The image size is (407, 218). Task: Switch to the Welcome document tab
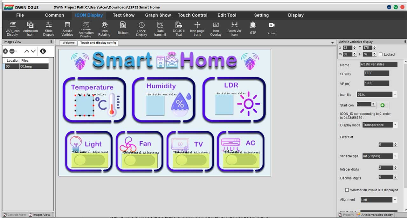69,43
